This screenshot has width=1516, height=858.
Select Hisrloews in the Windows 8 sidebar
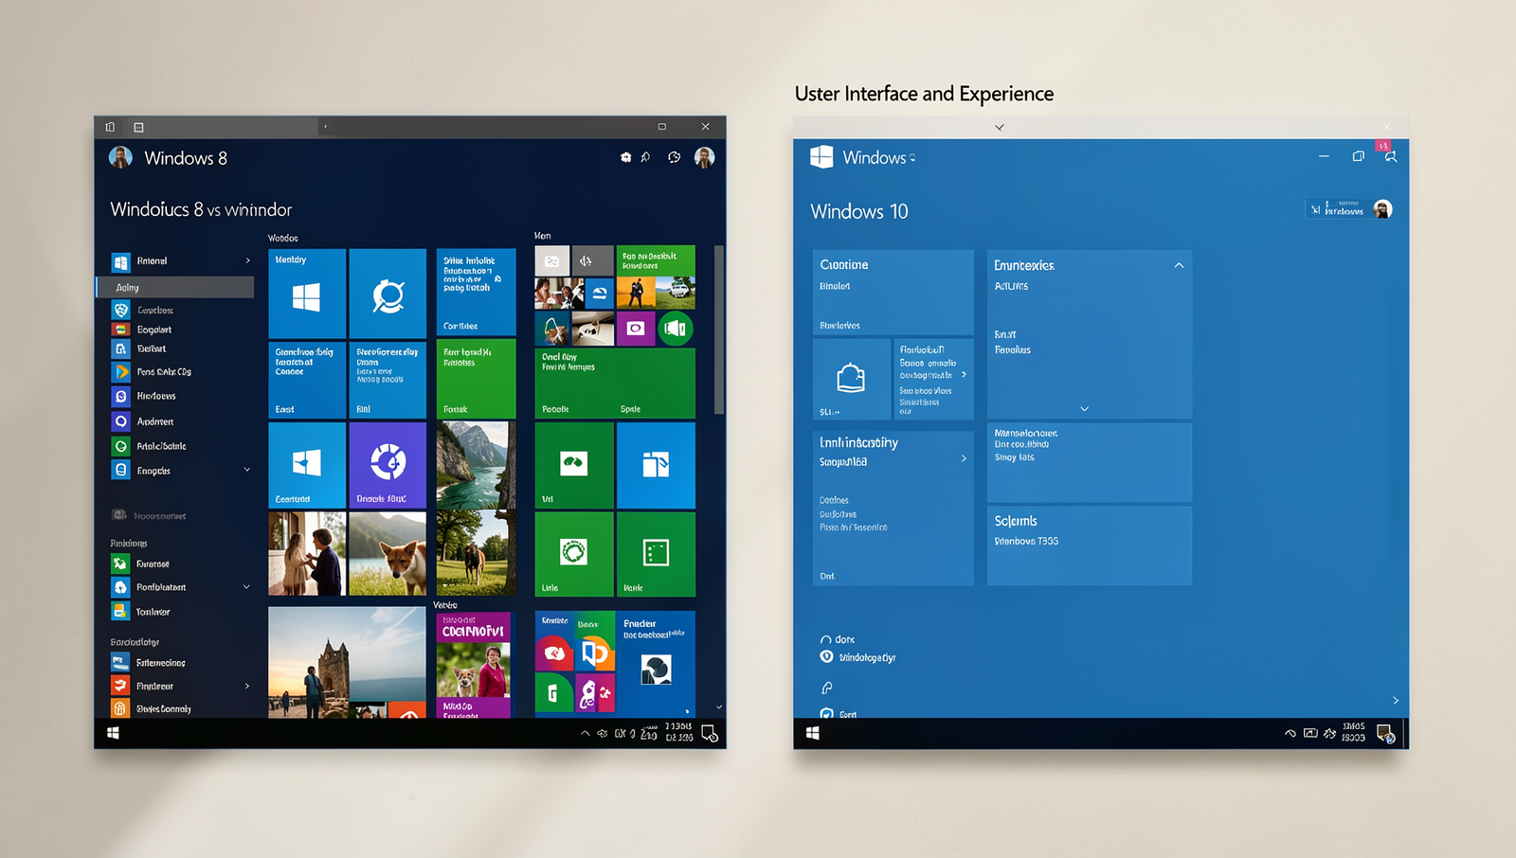point(156,396)
